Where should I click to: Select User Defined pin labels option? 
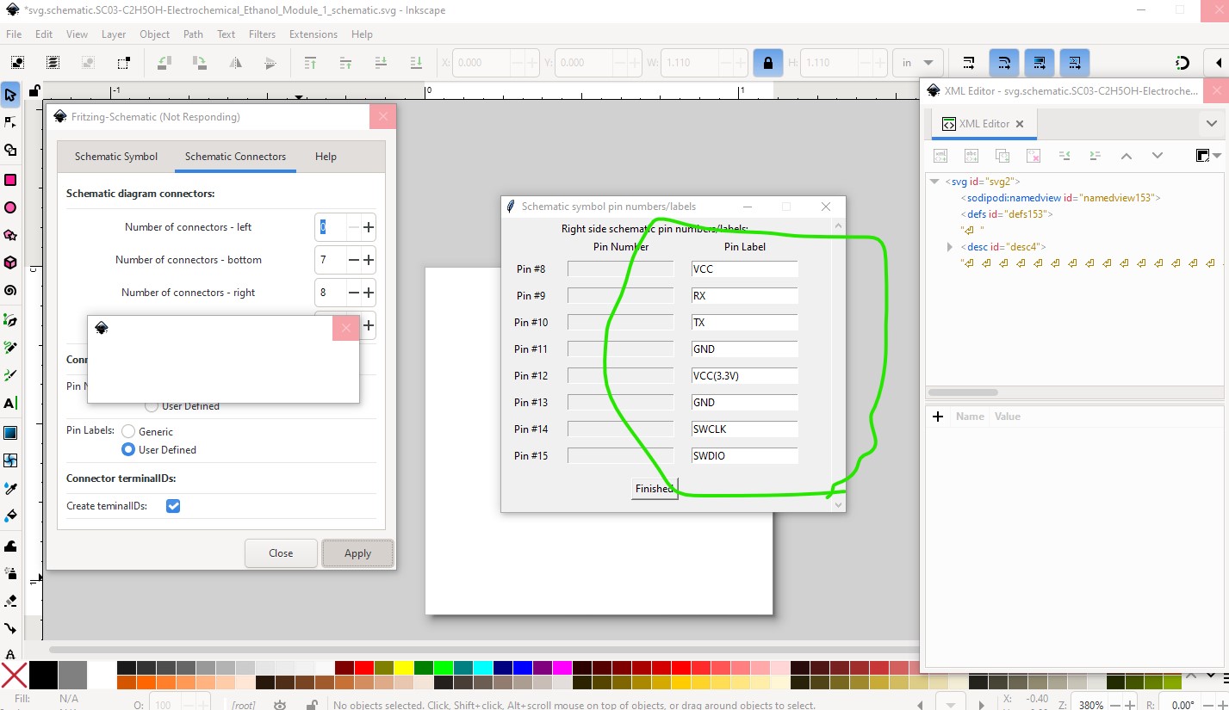128,450
